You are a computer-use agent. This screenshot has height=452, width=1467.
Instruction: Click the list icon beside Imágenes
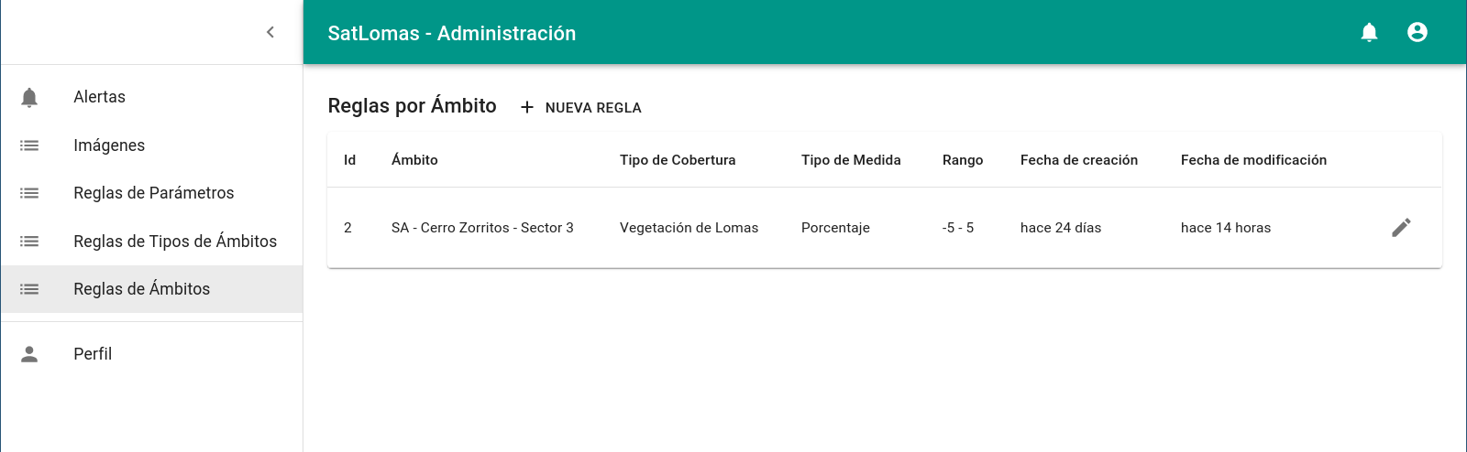(29, 145)
